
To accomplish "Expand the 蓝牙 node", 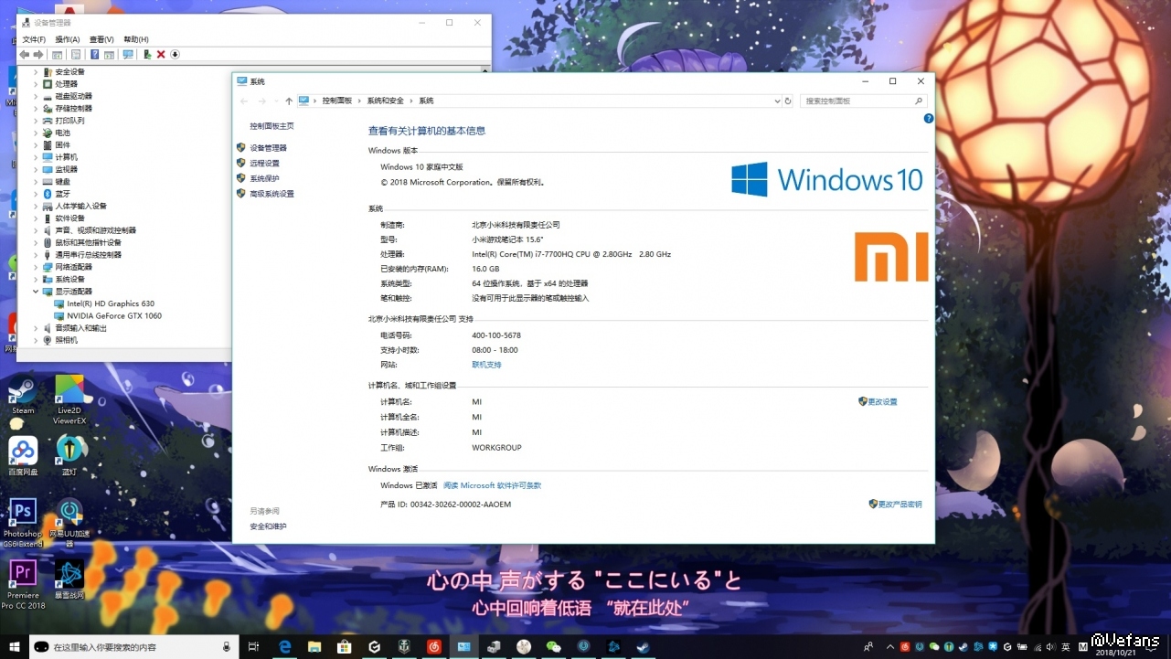I will coord(36,194).
